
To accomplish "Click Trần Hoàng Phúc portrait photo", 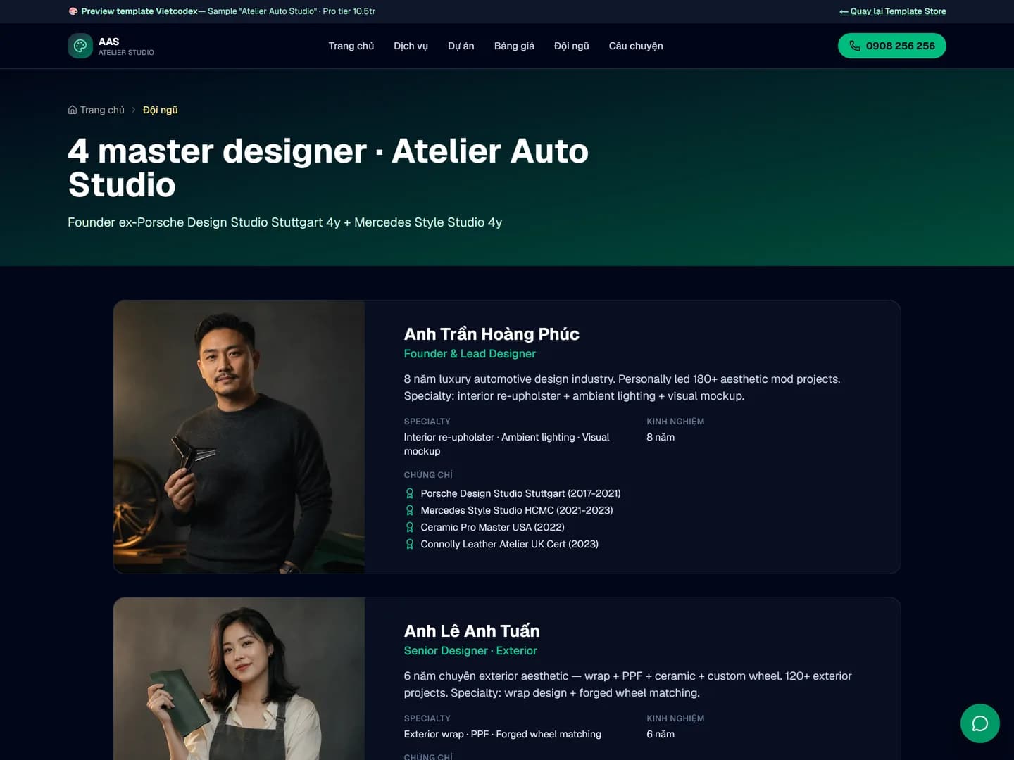I will pyautogui.click(x=239, y=437).
